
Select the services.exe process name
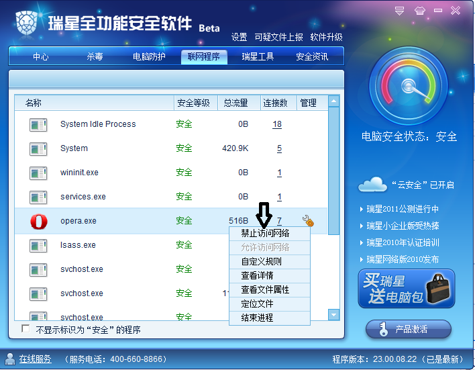click(x=83, y=197)
